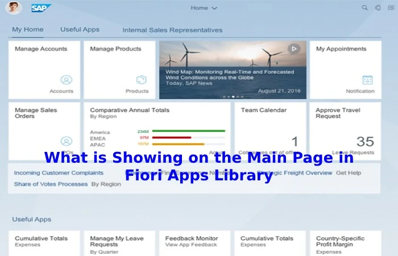Click the Products cube icon
The width and height of the screenshot is (398, 256).
click(141, 80)
